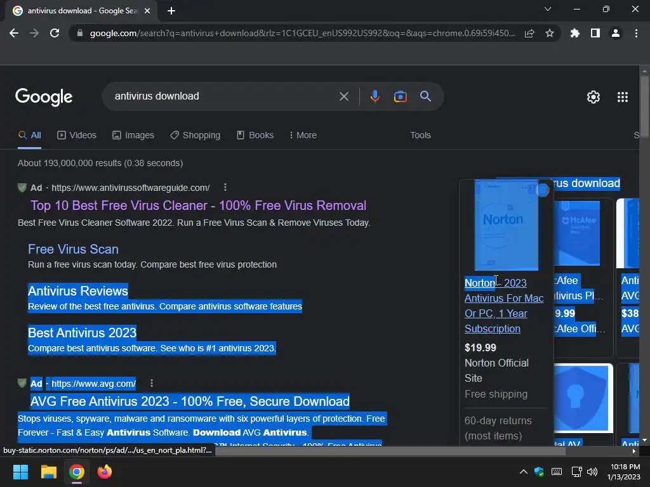
Task: Click the Norton product box image
Action: (x=506, y=225)
